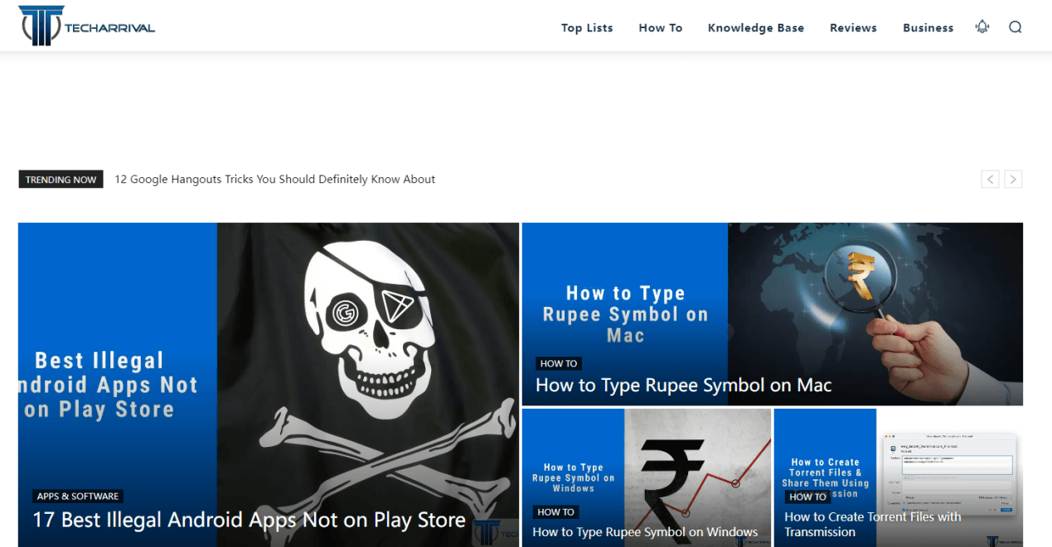Open 12 Google Hangouts Tricks trending link
The height and width of the screenshot is (547, 1052).
click(274, 180)
